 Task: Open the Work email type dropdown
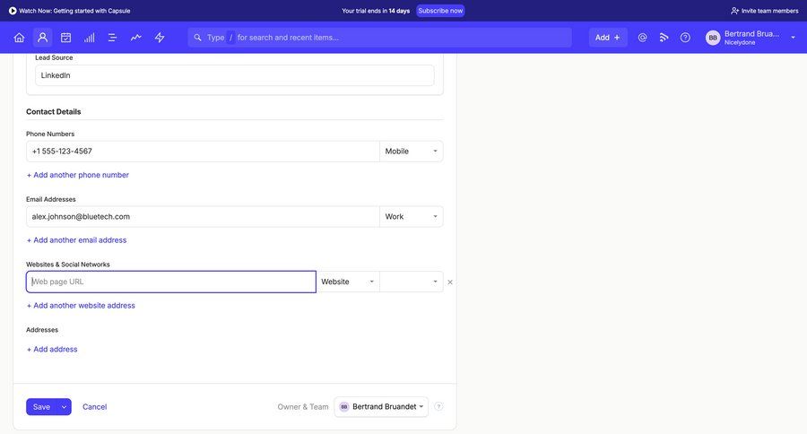411,217
